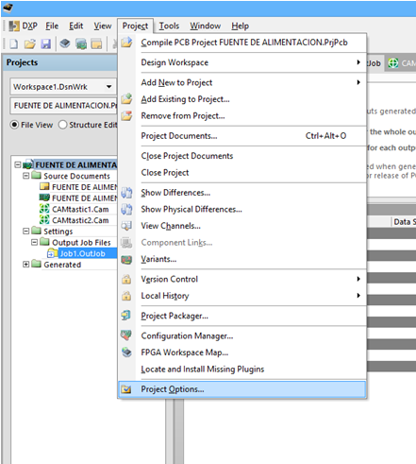Open the File menu
The image size is (416, 464).
coord(52,26)
